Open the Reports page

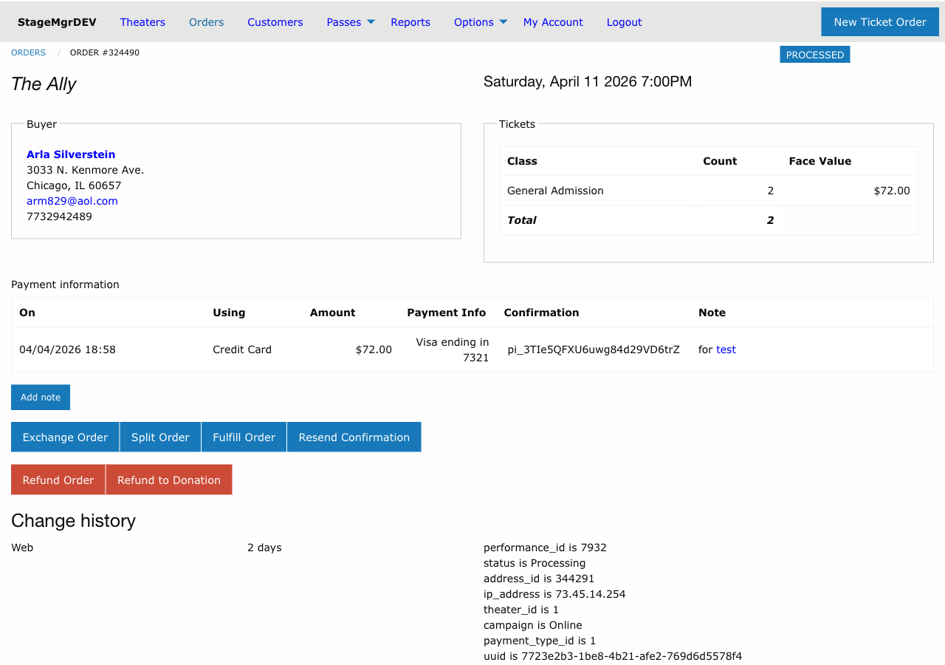[x=410, y=22]
